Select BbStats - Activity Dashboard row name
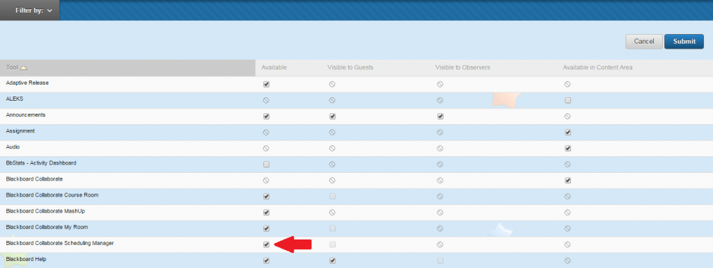 point(41,162)
